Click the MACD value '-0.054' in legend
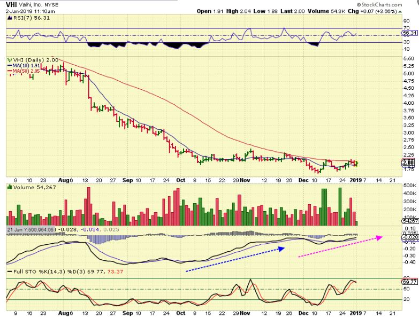 coord(90,229)
